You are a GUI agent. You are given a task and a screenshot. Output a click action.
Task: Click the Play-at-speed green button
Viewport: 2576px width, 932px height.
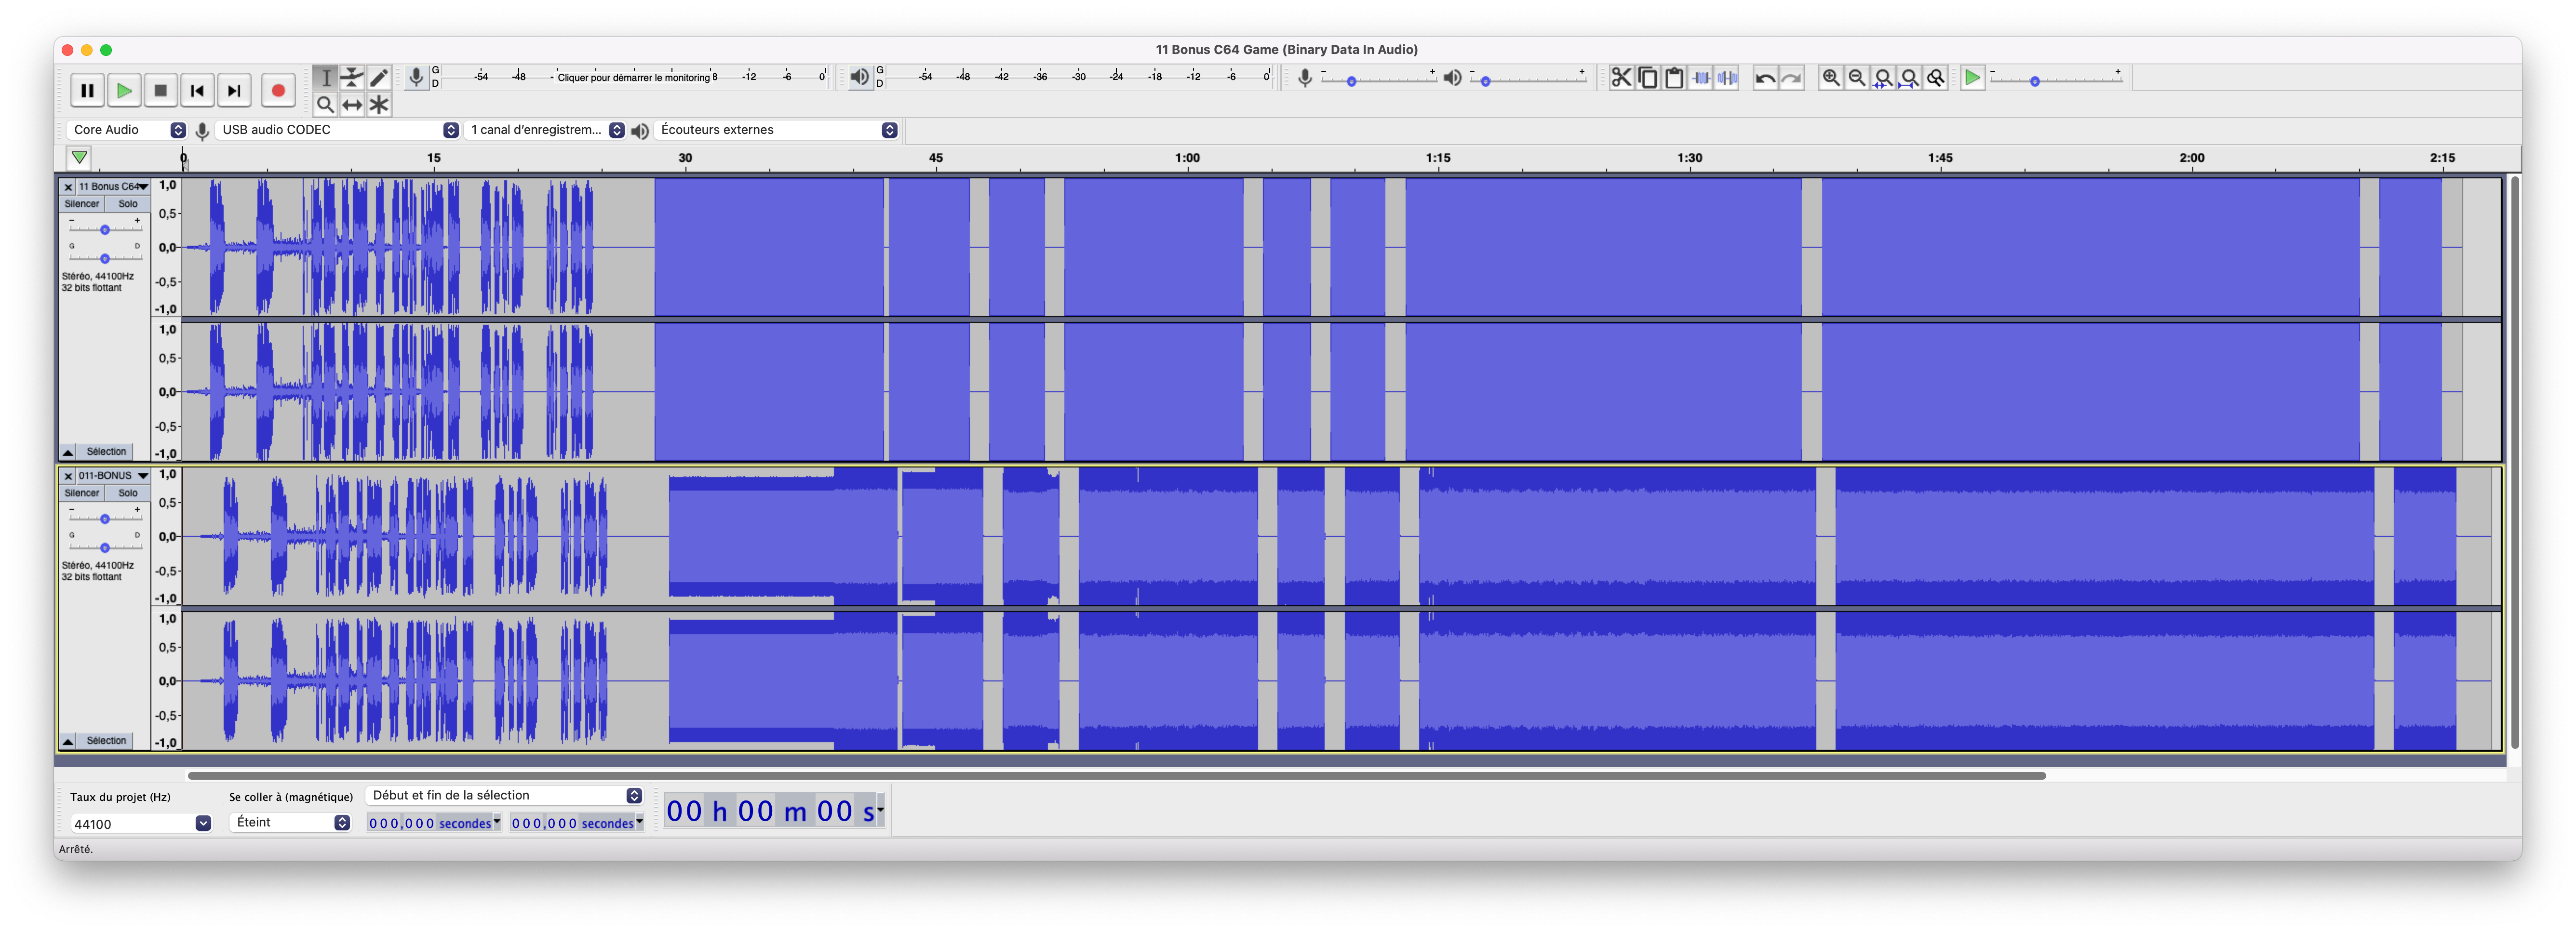1972,78
